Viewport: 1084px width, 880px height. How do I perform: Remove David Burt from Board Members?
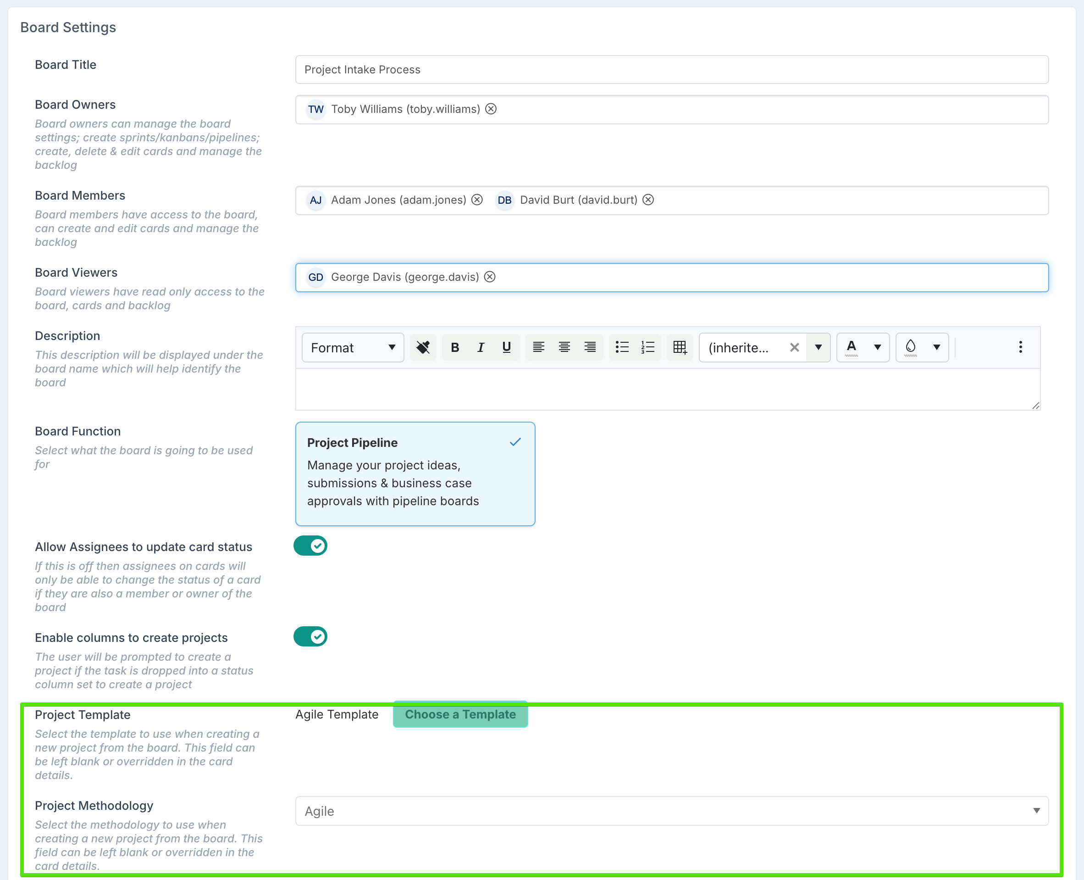point(648,200)
